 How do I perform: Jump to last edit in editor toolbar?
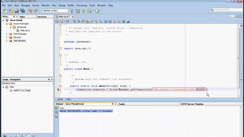(x=57, y=21)
